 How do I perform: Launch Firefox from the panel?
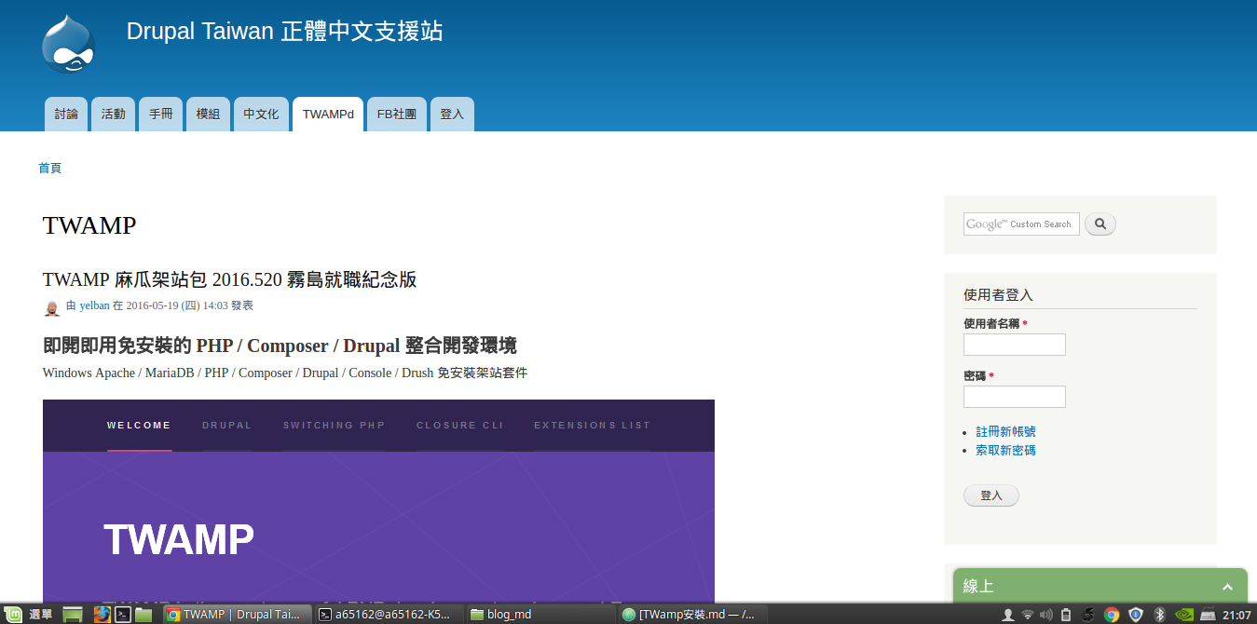coord(102,614)
